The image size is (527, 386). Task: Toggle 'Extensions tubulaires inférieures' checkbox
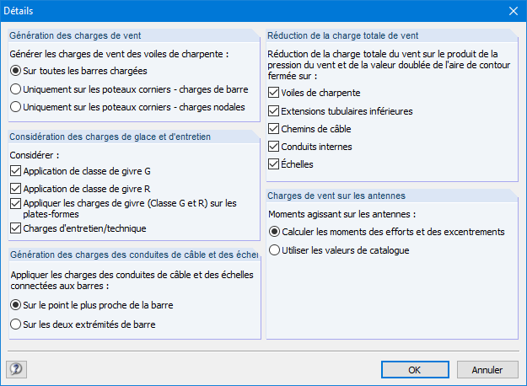(273, 110)
